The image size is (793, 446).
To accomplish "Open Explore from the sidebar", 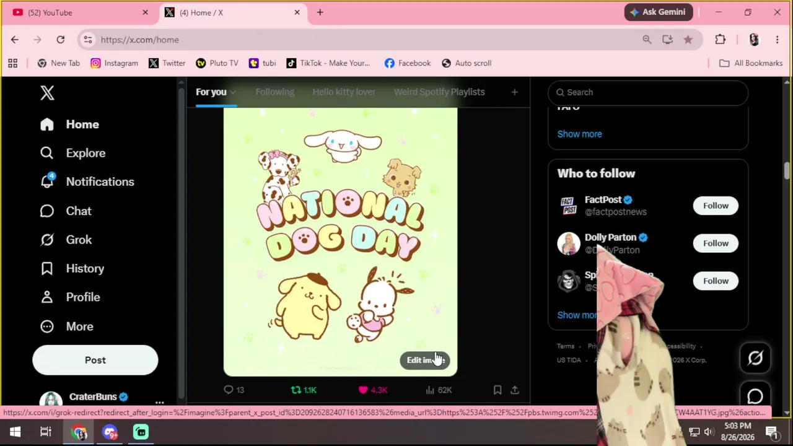I will pos(72,153).
